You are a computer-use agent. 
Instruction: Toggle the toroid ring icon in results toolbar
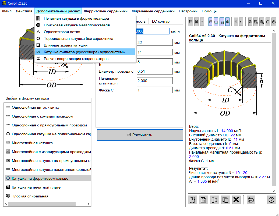point(228,22)
